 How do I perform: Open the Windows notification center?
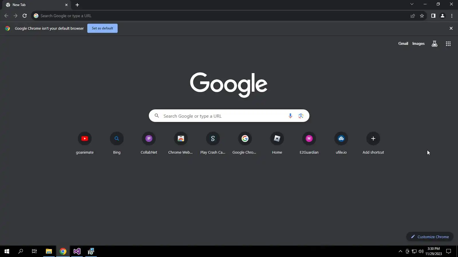point(449,251)
